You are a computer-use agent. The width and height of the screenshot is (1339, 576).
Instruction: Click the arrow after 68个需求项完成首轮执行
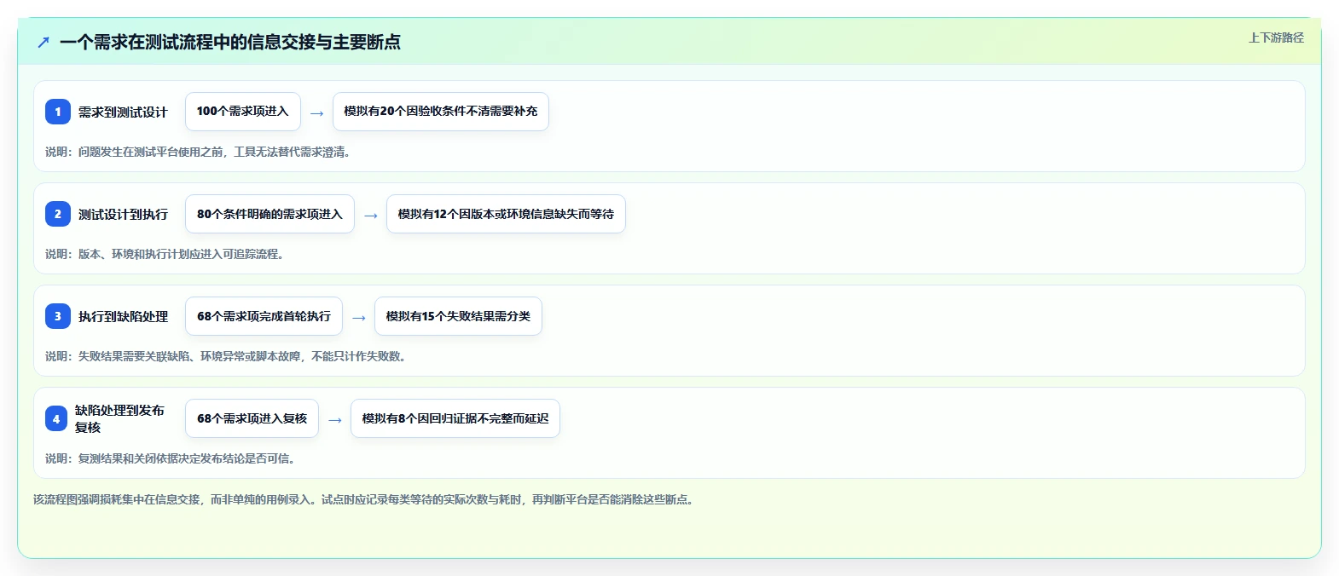pos(358,317)
